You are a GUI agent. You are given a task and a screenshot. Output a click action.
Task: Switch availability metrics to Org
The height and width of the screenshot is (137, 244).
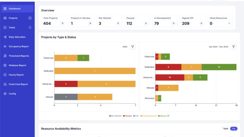pyautogui.click(x=234, y=129)
